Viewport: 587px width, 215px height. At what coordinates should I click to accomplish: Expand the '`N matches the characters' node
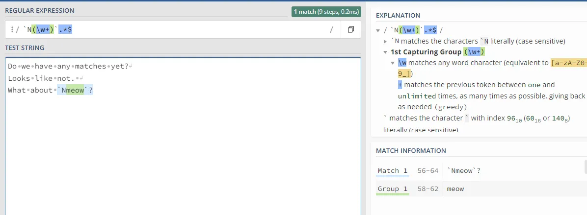point(386,42)
